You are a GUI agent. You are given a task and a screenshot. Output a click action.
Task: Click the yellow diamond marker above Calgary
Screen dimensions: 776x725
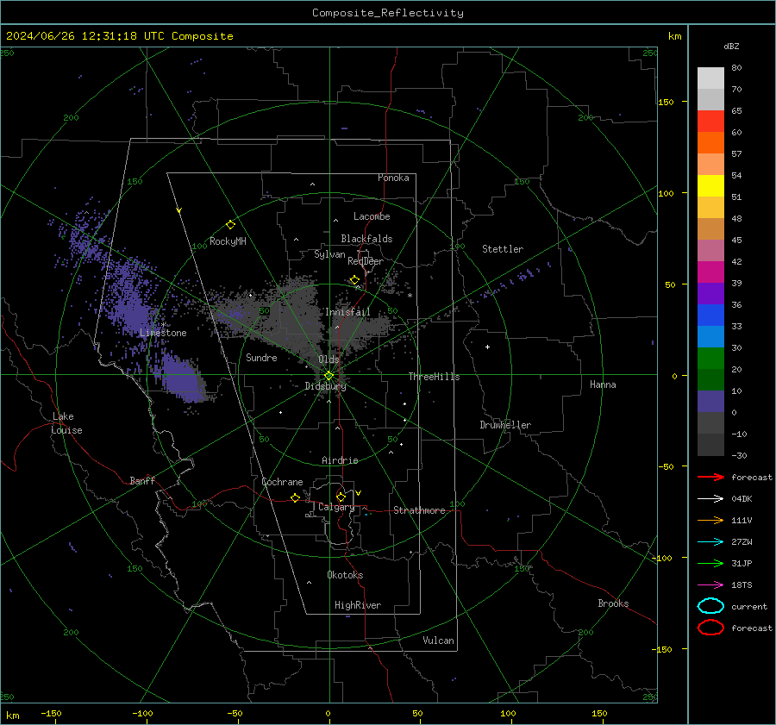click(x=341, y=497)
